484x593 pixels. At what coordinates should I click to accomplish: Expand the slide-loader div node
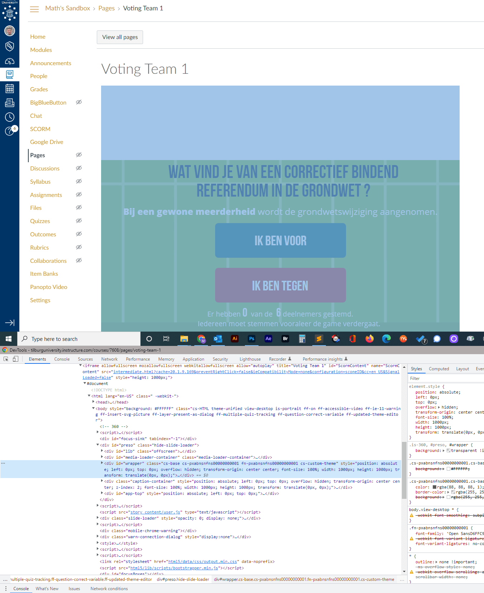(98, 518)
